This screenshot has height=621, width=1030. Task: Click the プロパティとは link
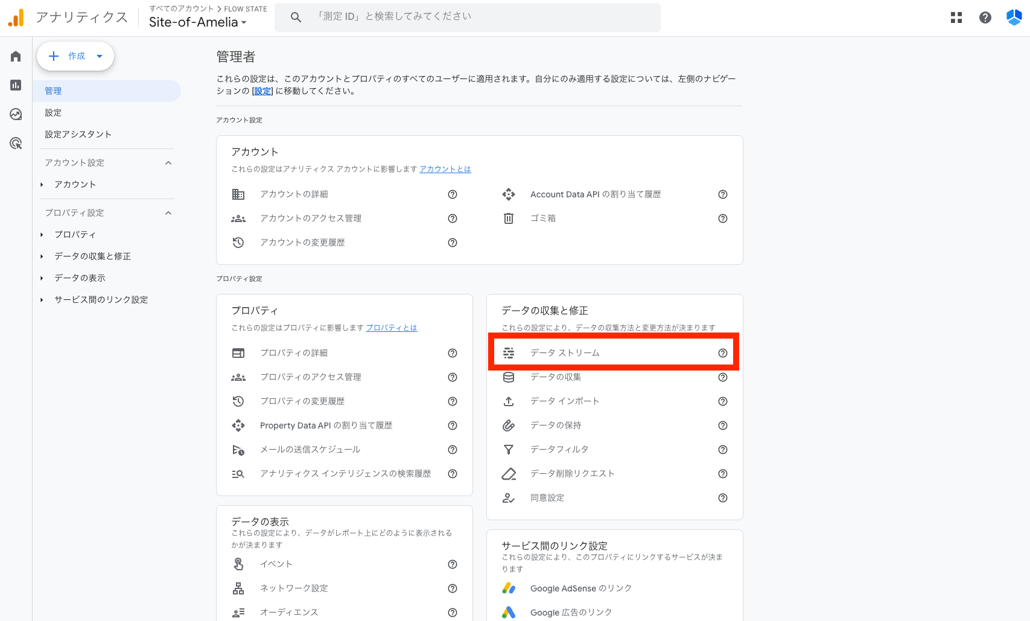click(391, 328)
